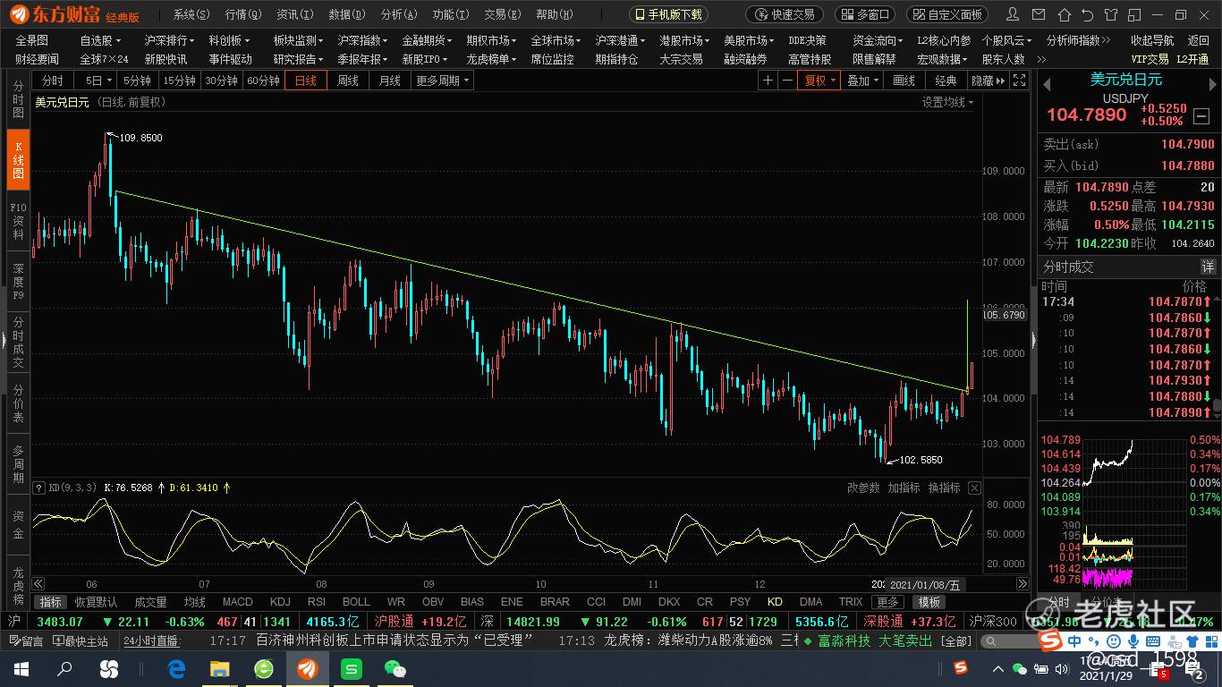Expand the 全球市场 dropdown
Image resolution: width=1222 pixels, height=687 pixels.
[x=556, y=40]
